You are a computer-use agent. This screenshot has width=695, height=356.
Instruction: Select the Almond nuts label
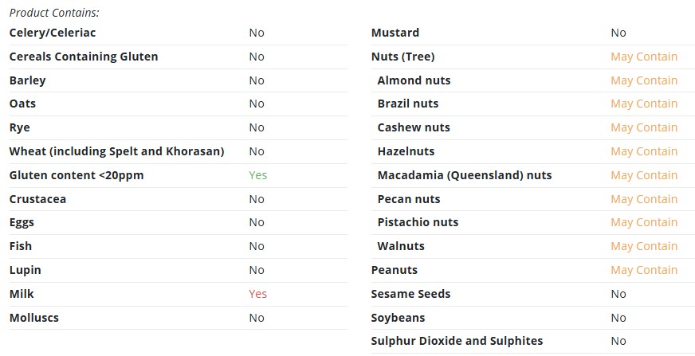coord(414,80)
